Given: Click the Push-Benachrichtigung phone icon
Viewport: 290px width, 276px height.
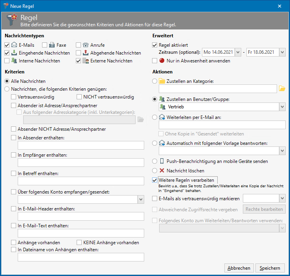Looking at the screenshot, I should pos(162,161).
